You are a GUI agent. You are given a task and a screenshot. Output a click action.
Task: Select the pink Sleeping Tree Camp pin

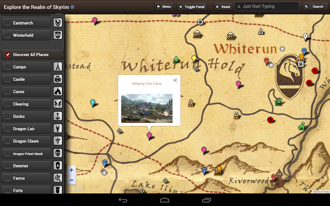coord(149,136)
